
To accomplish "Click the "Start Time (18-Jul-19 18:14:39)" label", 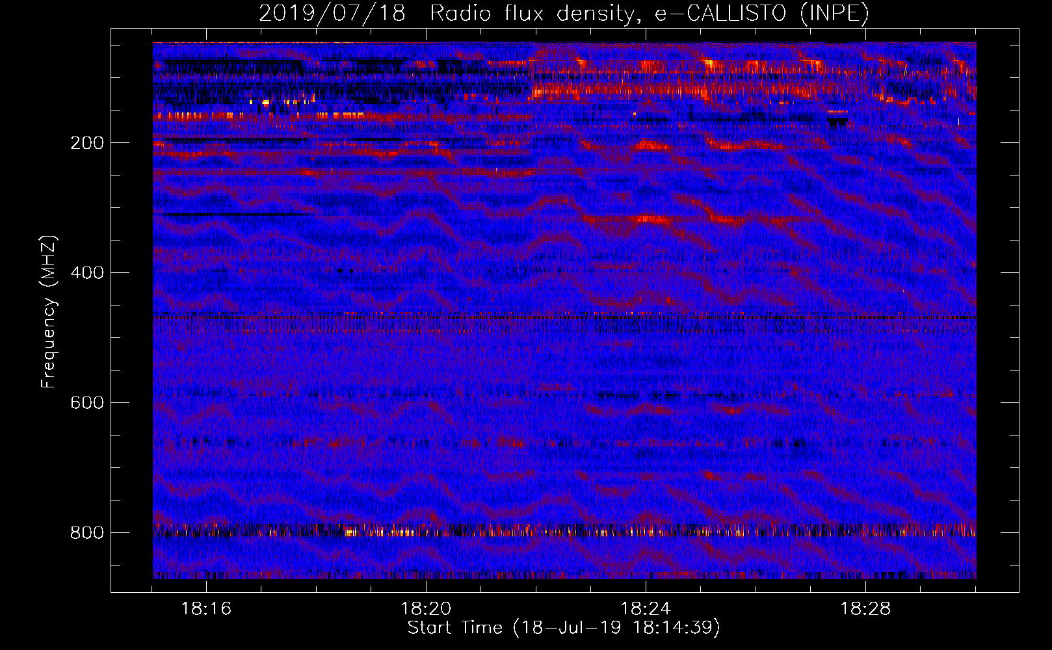I will pos(564,628).
